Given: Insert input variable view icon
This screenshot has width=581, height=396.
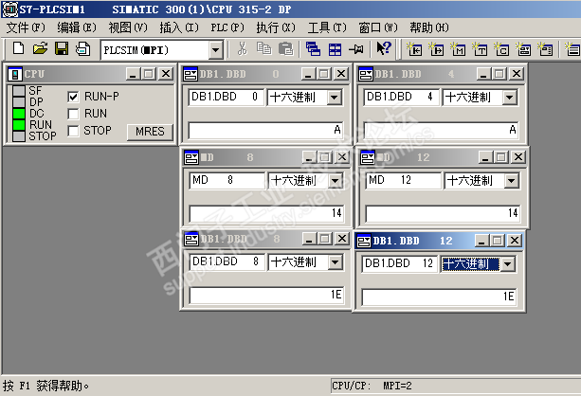Looking at the screenshot, I should (414, 49).
